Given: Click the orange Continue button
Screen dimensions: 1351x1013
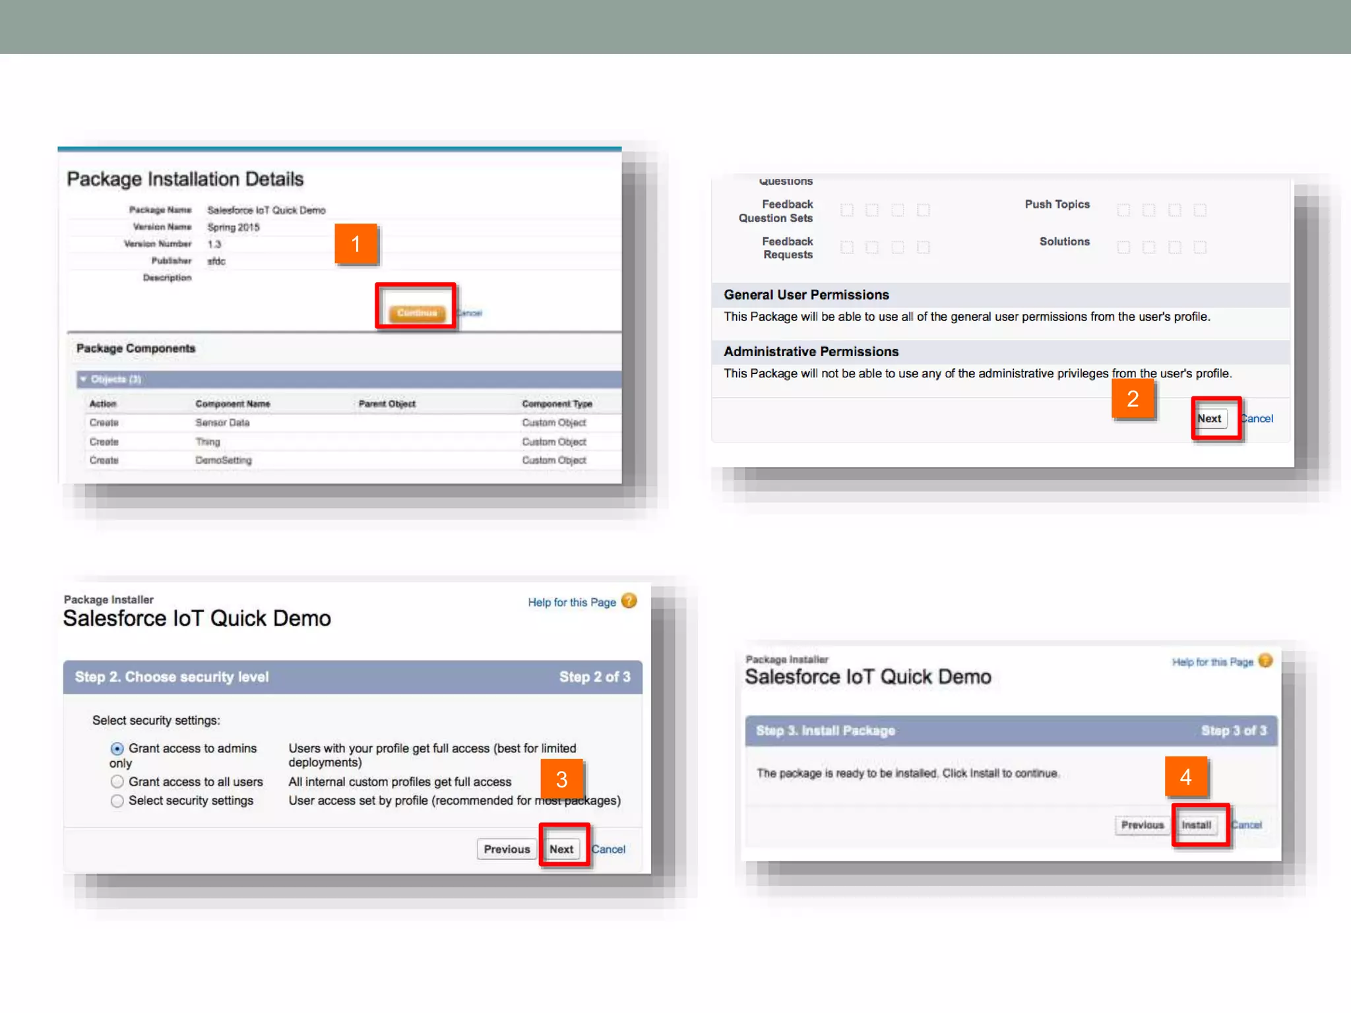Looking at the screenshot, I should (416, 313).
